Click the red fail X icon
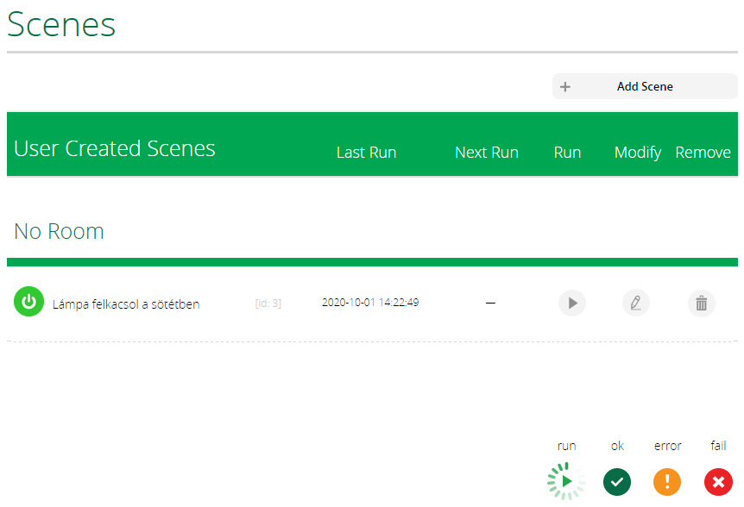Image resolution: width=744 pixels, height=507 pixels. point(718,481)
